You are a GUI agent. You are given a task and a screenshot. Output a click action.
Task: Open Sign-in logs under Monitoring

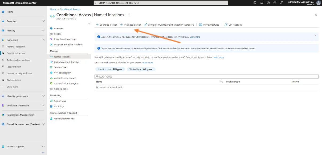(60, 101)
